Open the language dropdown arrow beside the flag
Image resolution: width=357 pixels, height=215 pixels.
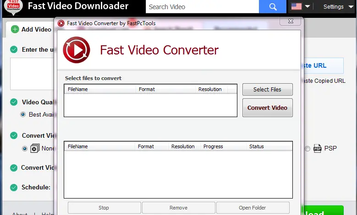click(x=308, y=6)
